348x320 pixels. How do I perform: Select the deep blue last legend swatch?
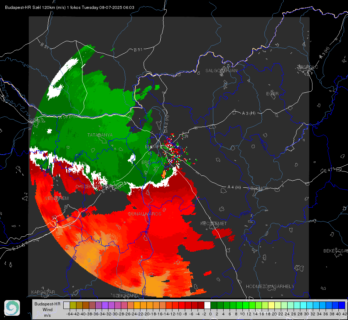pyautogui.click(x=342, y=305)
